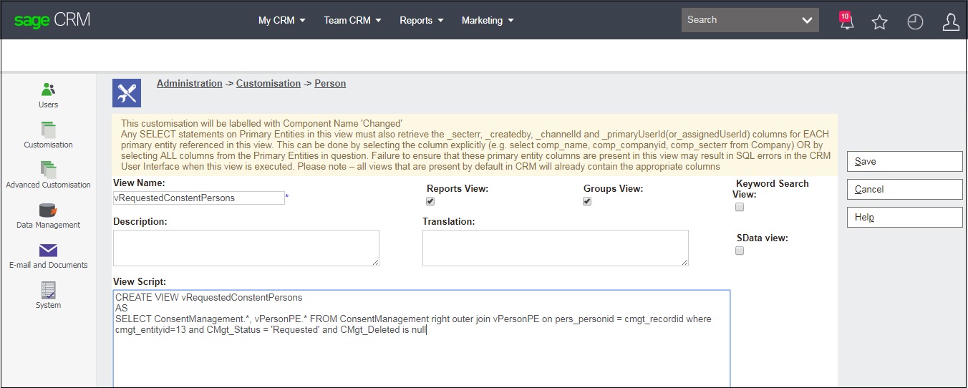Image resolution: width=968 pixels, height=388 pixels.
Task: Open the Users sidebar icon
Action: tap(48, 89)
